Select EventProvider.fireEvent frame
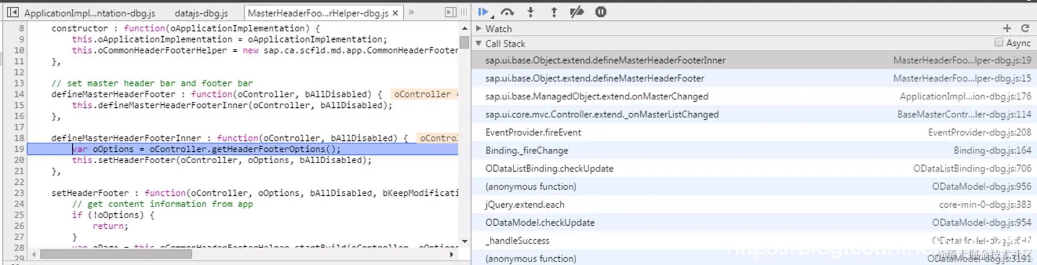 click(x=754, y=132)
